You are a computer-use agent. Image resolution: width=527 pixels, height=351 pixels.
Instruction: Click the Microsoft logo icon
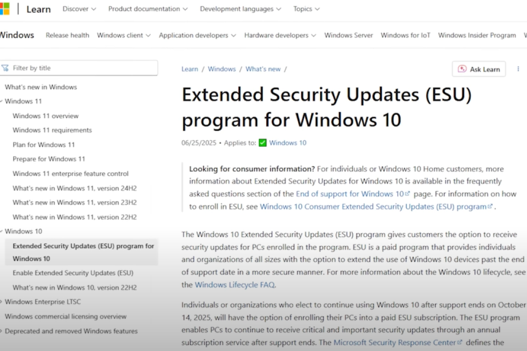tap(5, 9)
